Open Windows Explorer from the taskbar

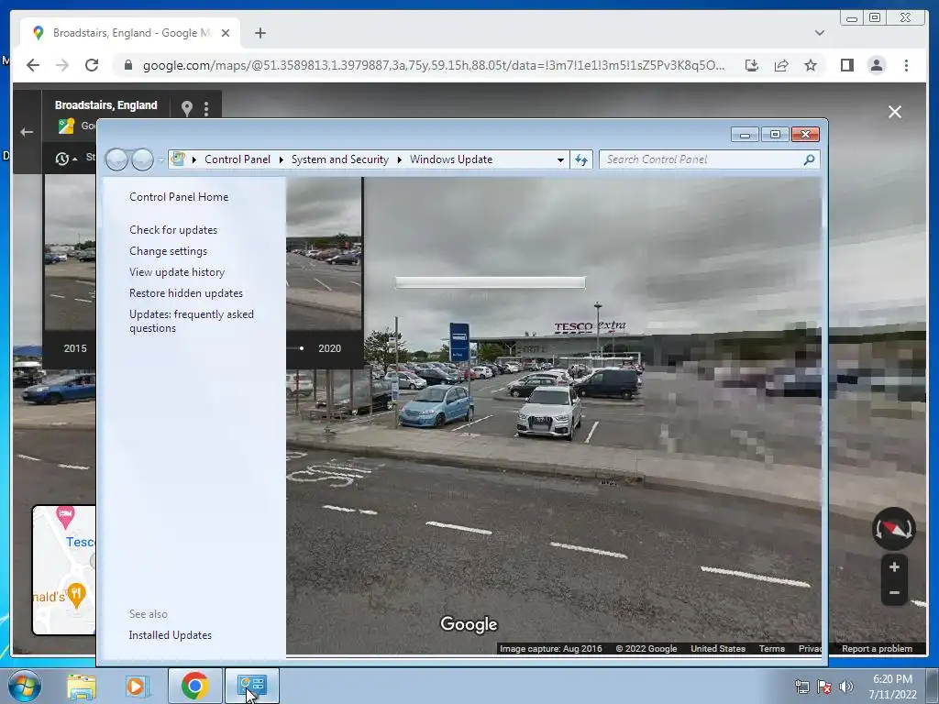tap(82, 686)
